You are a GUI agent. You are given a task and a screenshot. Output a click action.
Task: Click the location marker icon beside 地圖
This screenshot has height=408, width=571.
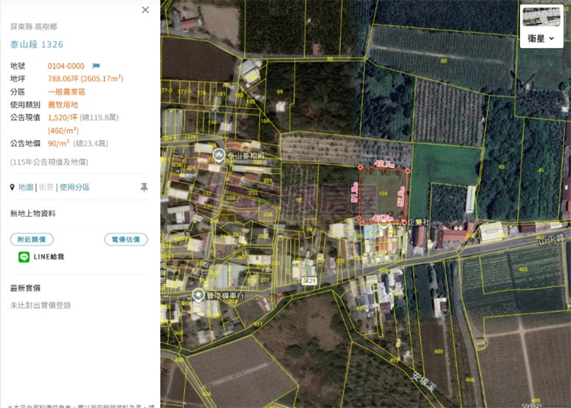coord(13,187)
